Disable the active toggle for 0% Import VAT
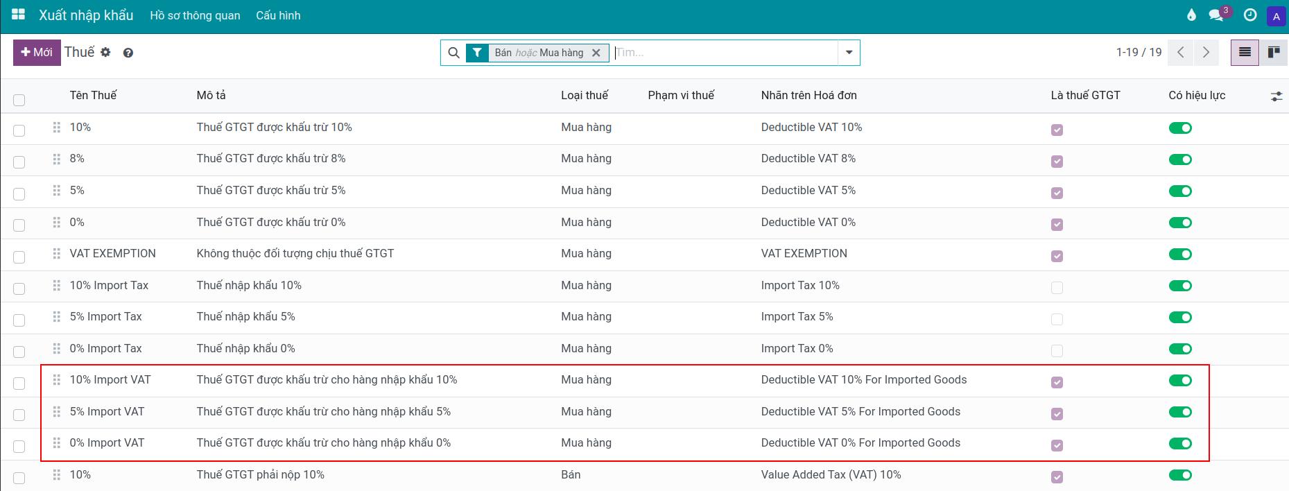The height and width of the screenshot is (491, 1289). [x=1180, y=444]
